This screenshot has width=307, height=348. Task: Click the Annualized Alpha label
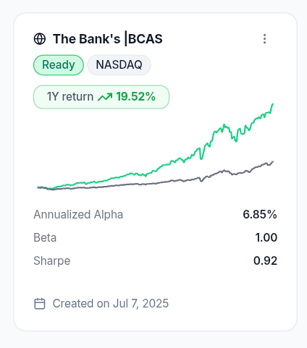[78, 214]
